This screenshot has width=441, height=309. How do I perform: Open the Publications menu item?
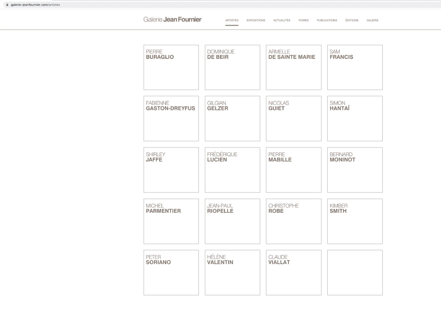coord(327,20)
